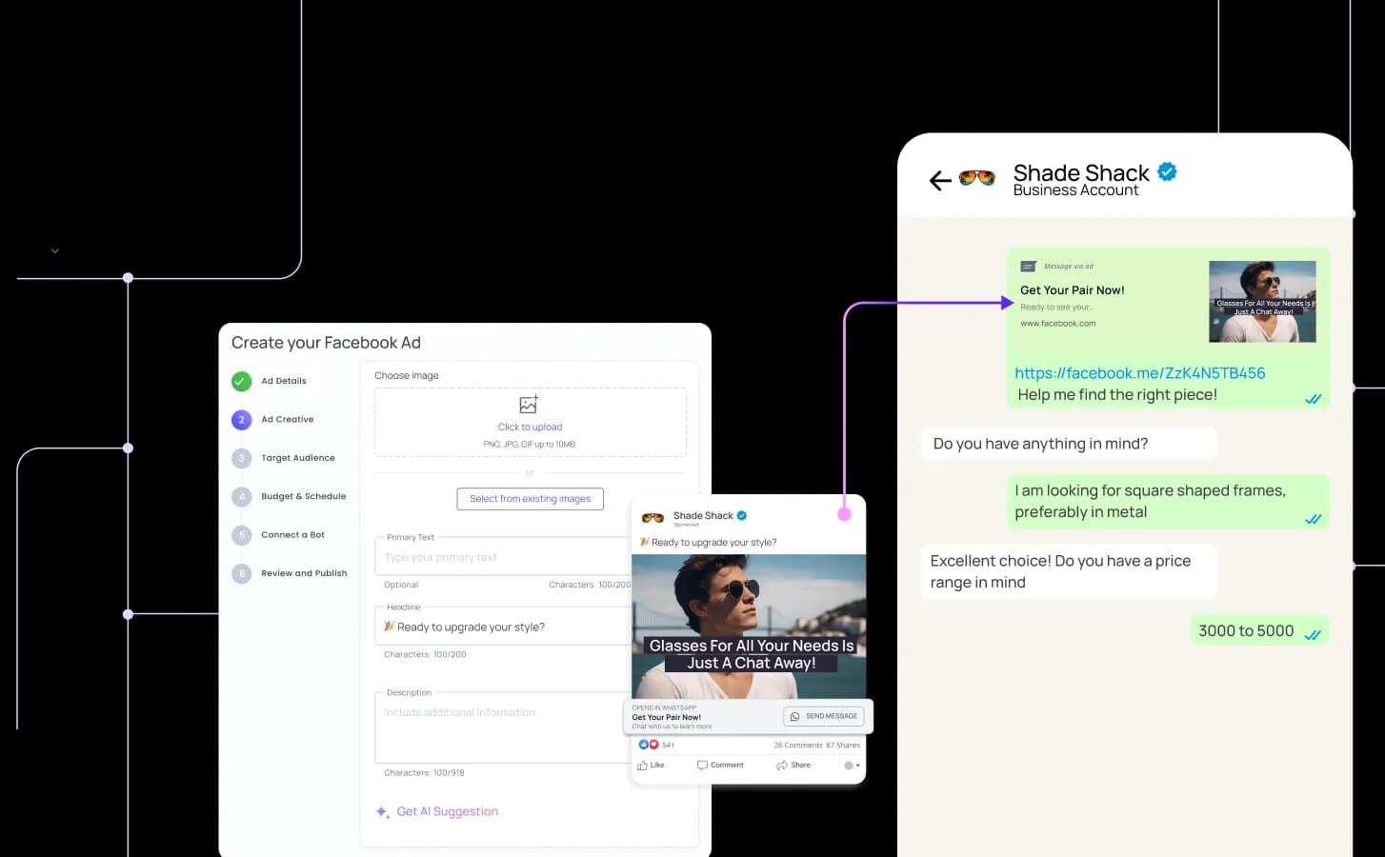Open the Budget & Schedule step

pos(303,497)
